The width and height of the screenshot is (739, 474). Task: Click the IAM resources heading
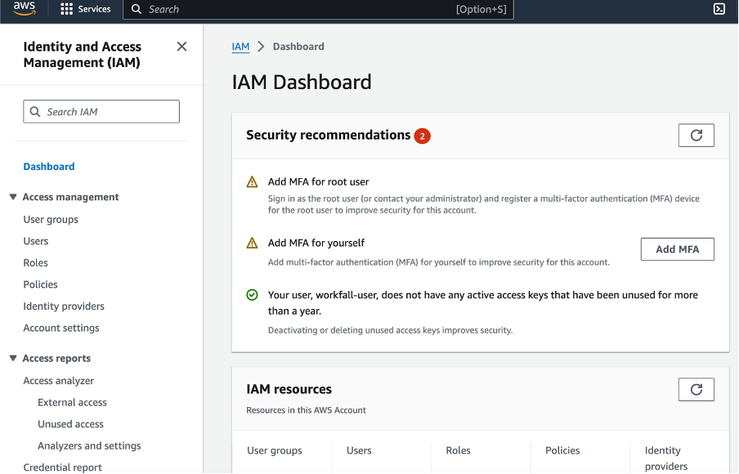(289, 389)
